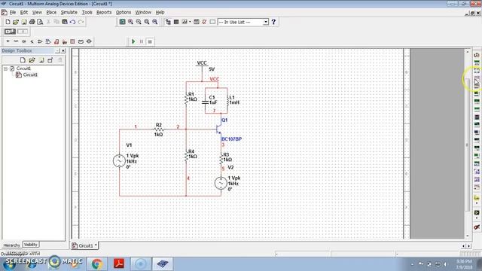Open file icon in Design Toolbox
The width and height of the screenshot is (482, 271).
tap(32, 60)
